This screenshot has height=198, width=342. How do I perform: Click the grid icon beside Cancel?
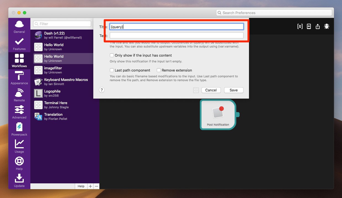coord(196,90)
